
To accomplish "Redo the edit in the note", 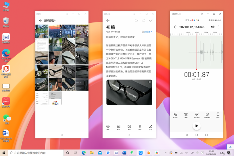I will pyautogui.click(x=143, y=20).
